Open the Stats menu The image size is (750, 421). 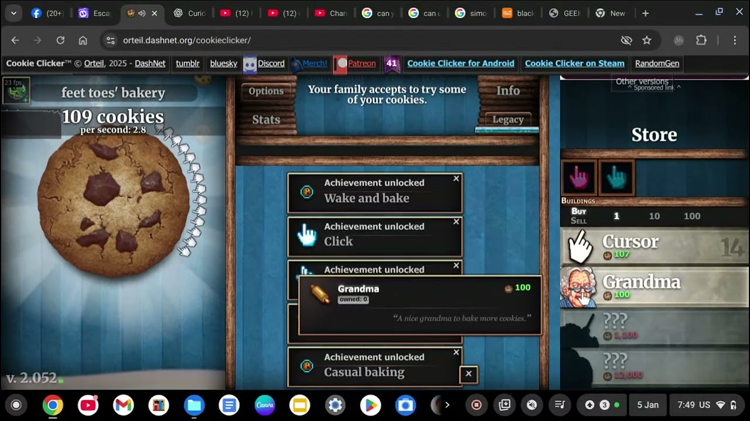266,120
